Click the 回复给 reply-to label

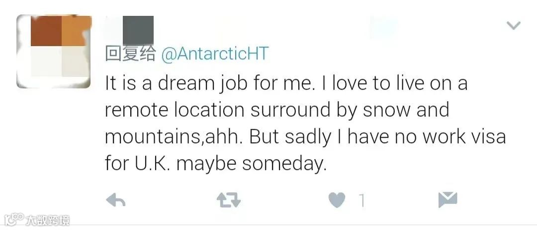[x=130, y=54]
